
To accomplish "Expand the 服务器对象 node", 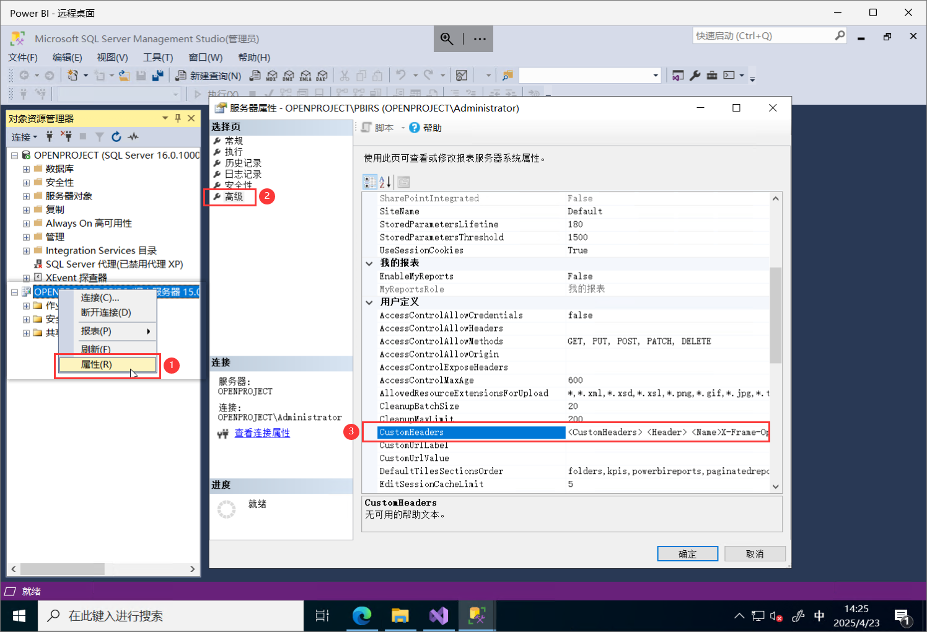I will tap(26, 196).
